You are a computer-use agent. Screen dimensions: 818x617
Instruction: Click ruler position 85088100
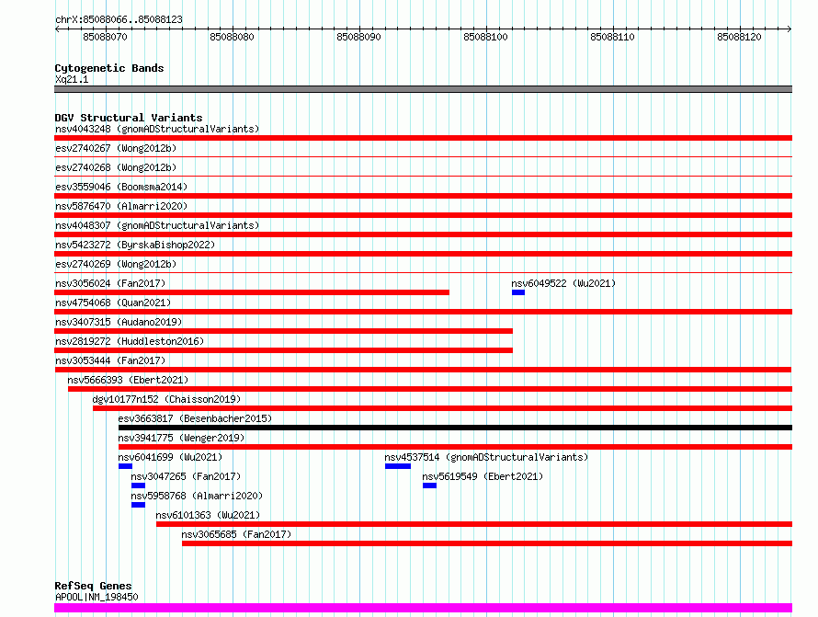[x=485, y=37]
